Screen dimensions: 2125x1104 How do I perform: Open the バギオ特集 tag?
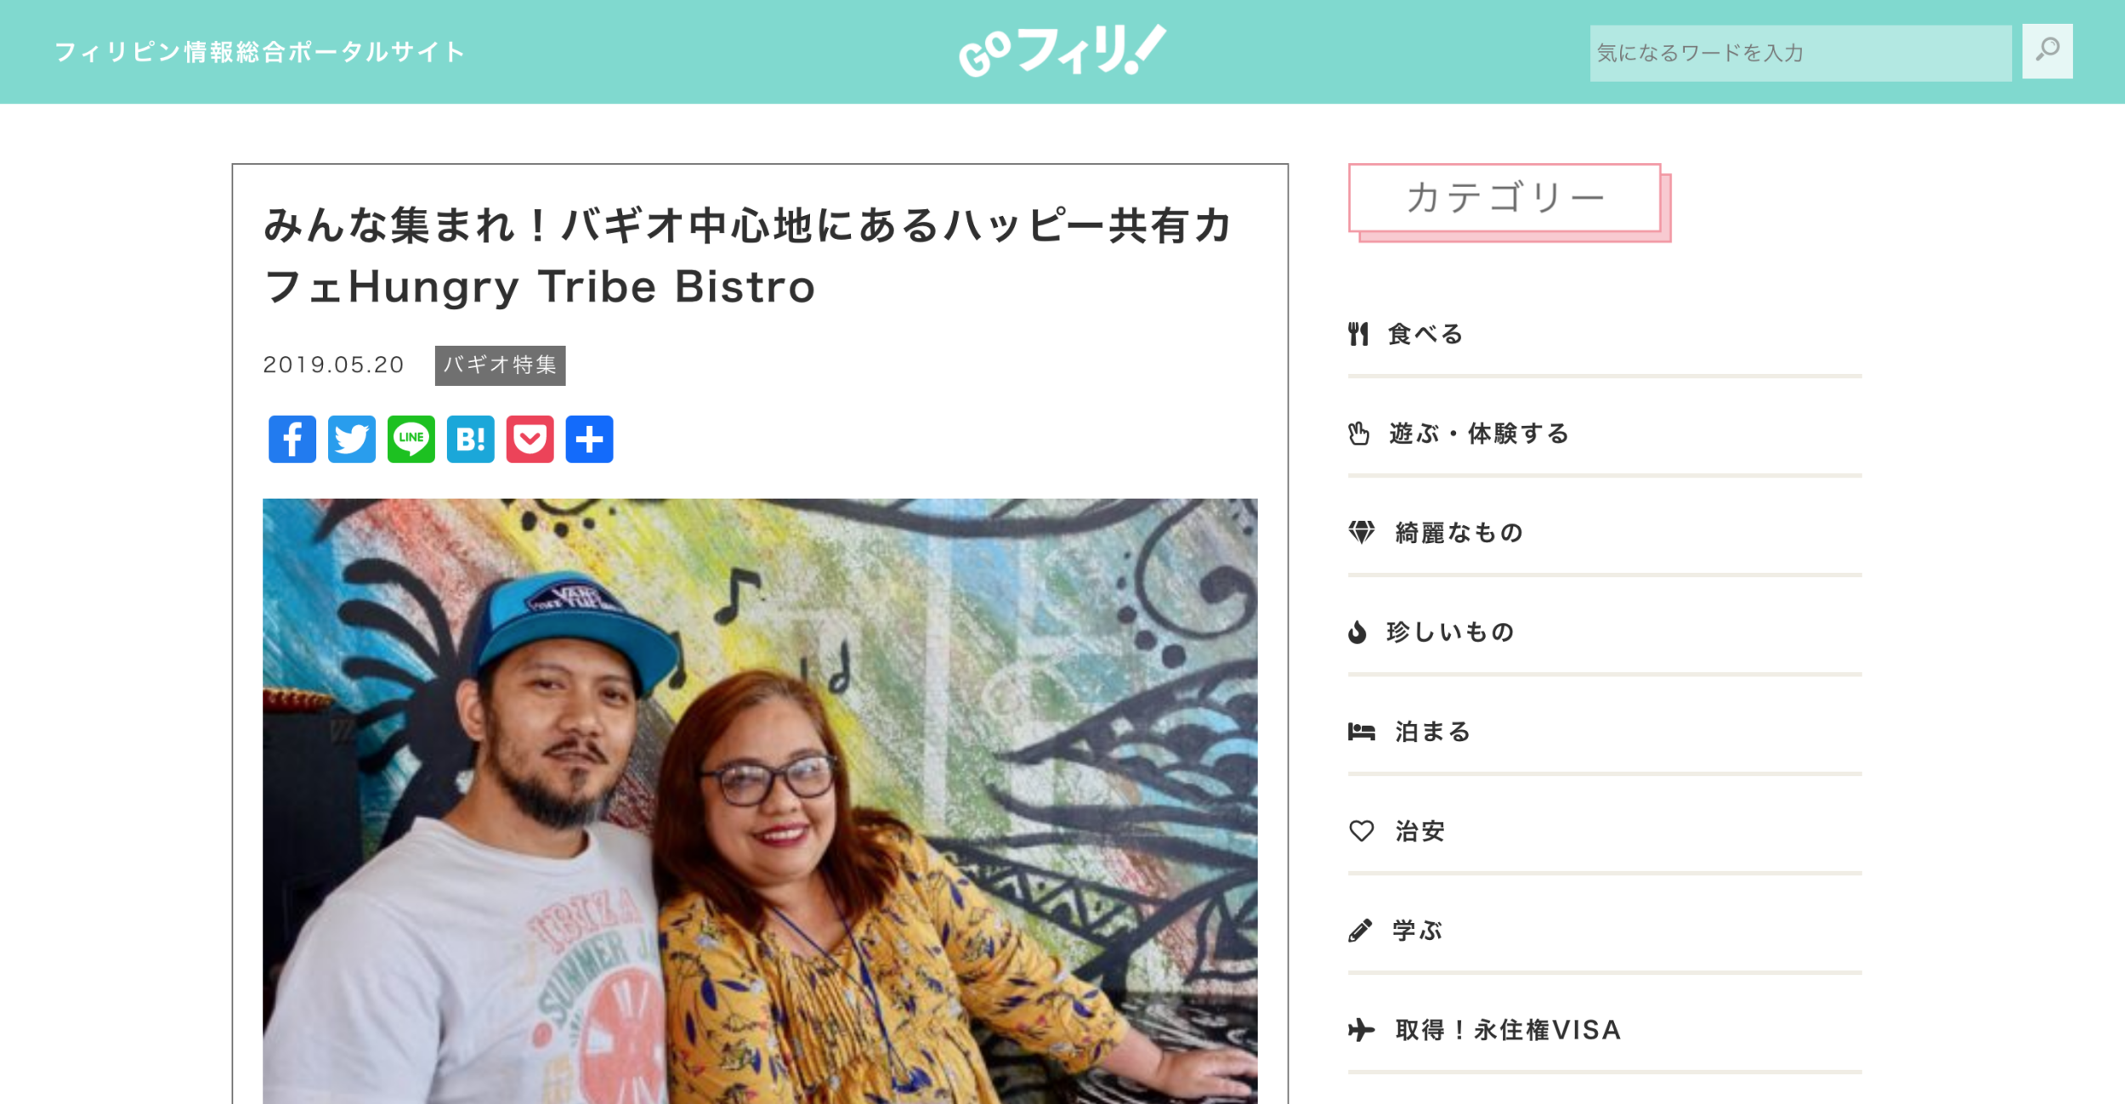pyautogui.click(x=500, y=365)
